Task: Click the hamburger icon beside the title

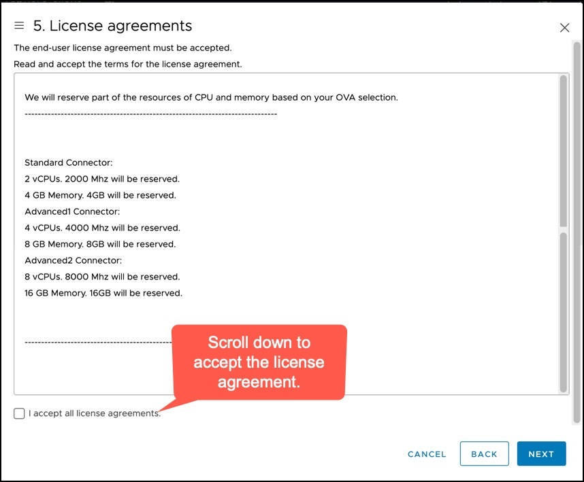Action: pyautogui.click(x=19, y=25)
